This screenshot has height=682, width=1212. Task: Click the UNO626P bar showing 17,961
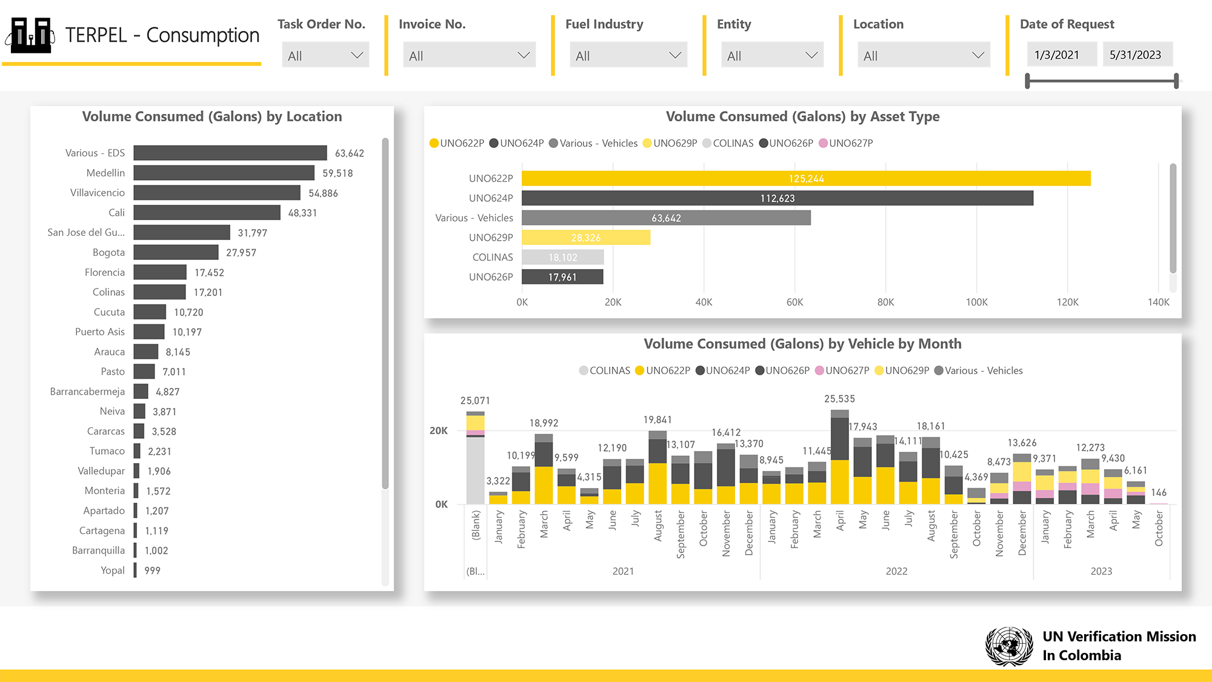(x=562, y=277)
